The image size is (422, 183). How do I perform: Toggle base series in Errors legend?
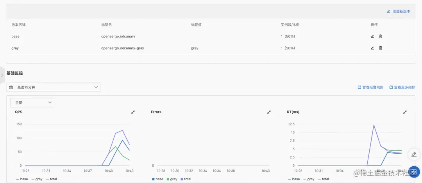pyautogui.click(x=157, y=179)
